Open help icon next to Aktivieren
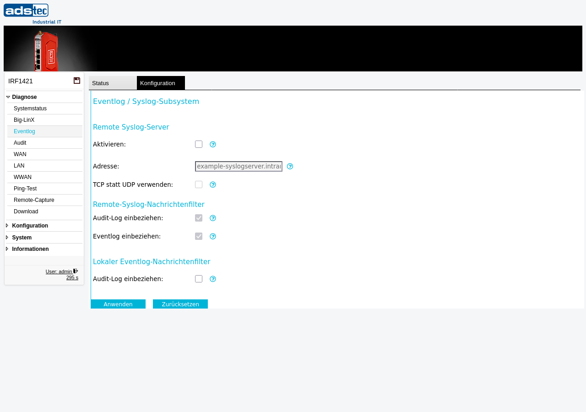Screen dimensions: 586x412 [213, 144]
